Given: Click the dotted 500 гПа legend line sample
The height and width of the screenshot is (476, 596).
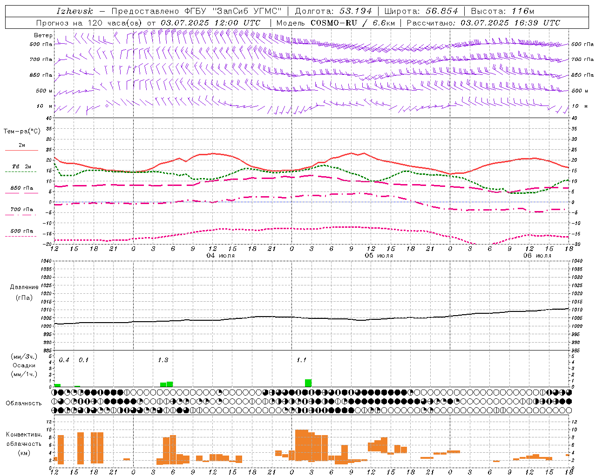Looking at the screenshot, I should click(x=20, y=237).
